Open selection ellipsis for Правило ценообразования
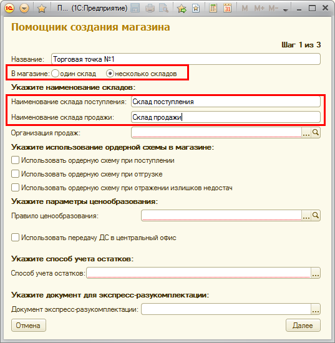This screenshot has width=335, height=343. [x=306, y=216]
